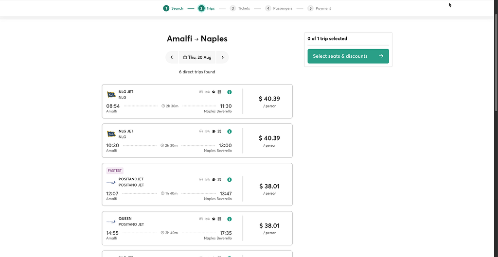Screen dimensions: 498x257
Task: Click the page vertical scrollbar
Action: (496, 64)
